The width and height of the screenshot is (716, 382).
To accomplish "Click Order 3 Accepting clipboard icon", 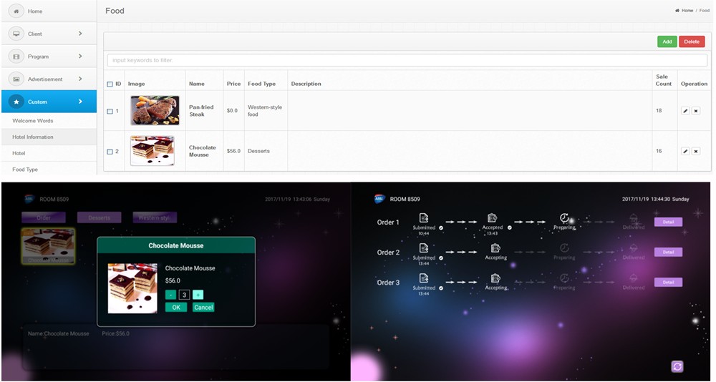I will point(495,278).
